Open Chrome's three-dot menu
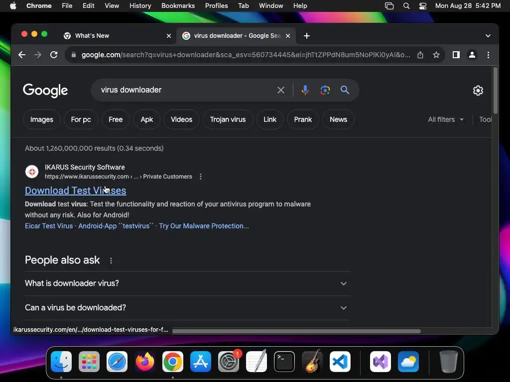This screenshot has width=510, height=382. (488, 55)
